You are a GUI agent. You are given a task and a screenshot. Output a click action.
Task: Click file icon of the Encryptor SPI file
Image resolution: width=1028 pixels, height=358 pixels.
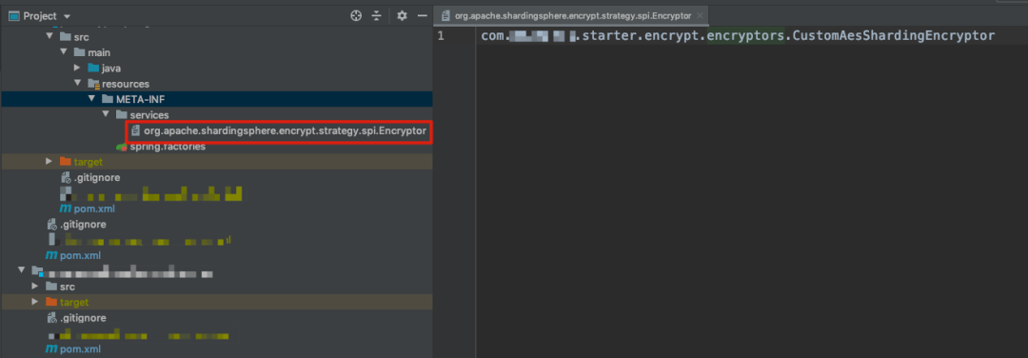[135, 131]
